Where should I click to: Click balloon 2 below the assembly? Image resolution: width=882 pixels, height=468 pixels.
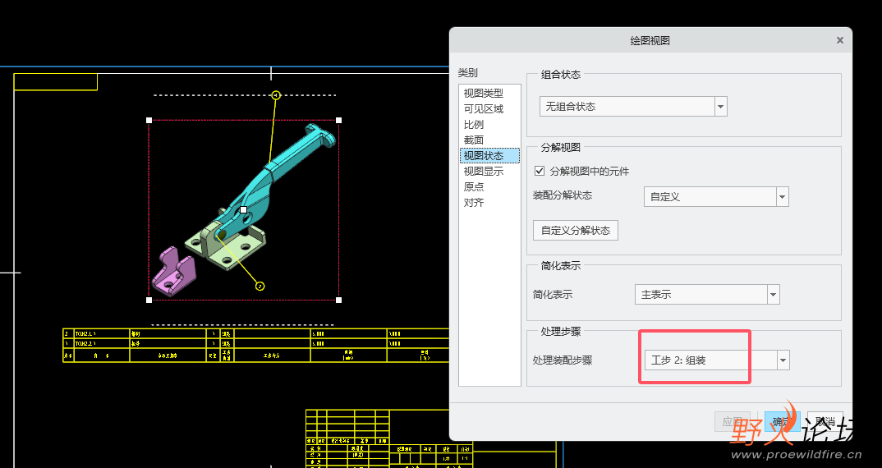point(260,287)
